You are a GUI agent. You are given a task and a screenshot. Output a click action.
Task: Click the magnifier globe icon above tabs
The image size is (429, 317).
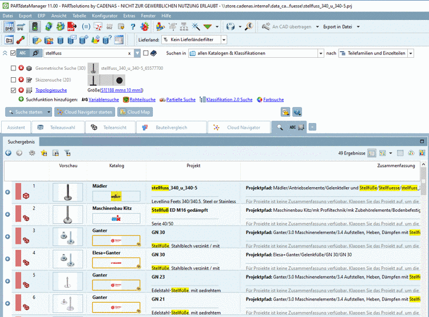[297, 112]
